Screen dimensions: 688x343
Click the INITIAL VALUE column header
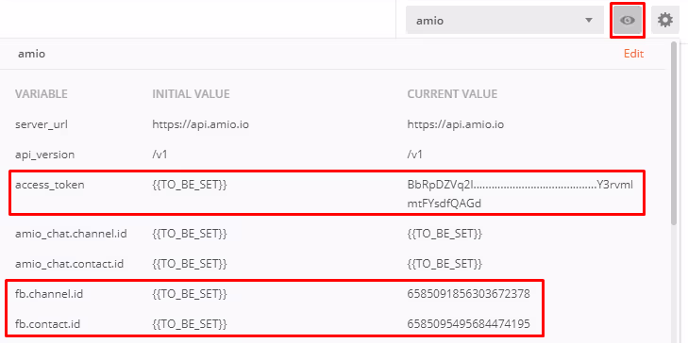point(191,93)
